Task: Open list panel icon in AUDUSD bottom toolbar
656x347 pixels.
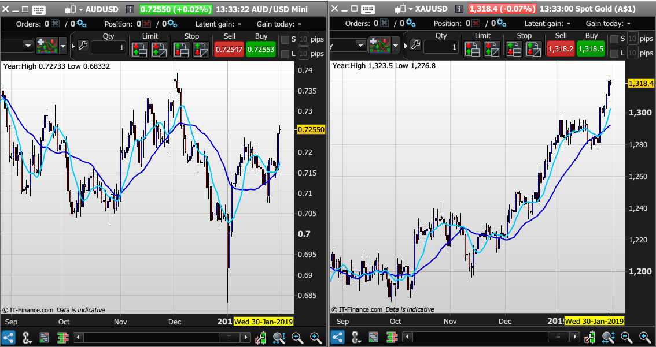Action: 45,337
